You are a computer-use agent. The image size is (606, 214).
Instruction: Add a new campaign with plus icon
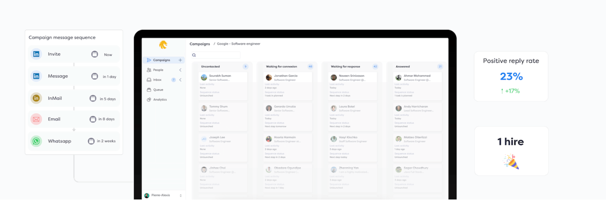(180, 60)
